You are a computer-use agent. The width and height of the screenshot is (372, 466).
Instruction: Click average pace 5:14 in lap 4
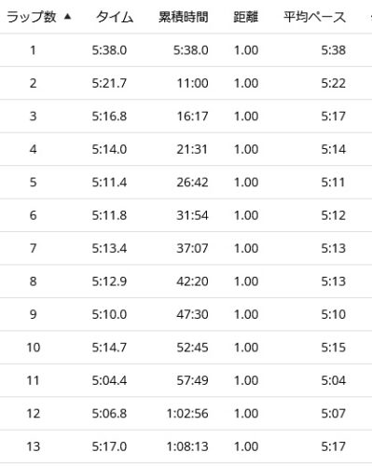tap(333, 149)
